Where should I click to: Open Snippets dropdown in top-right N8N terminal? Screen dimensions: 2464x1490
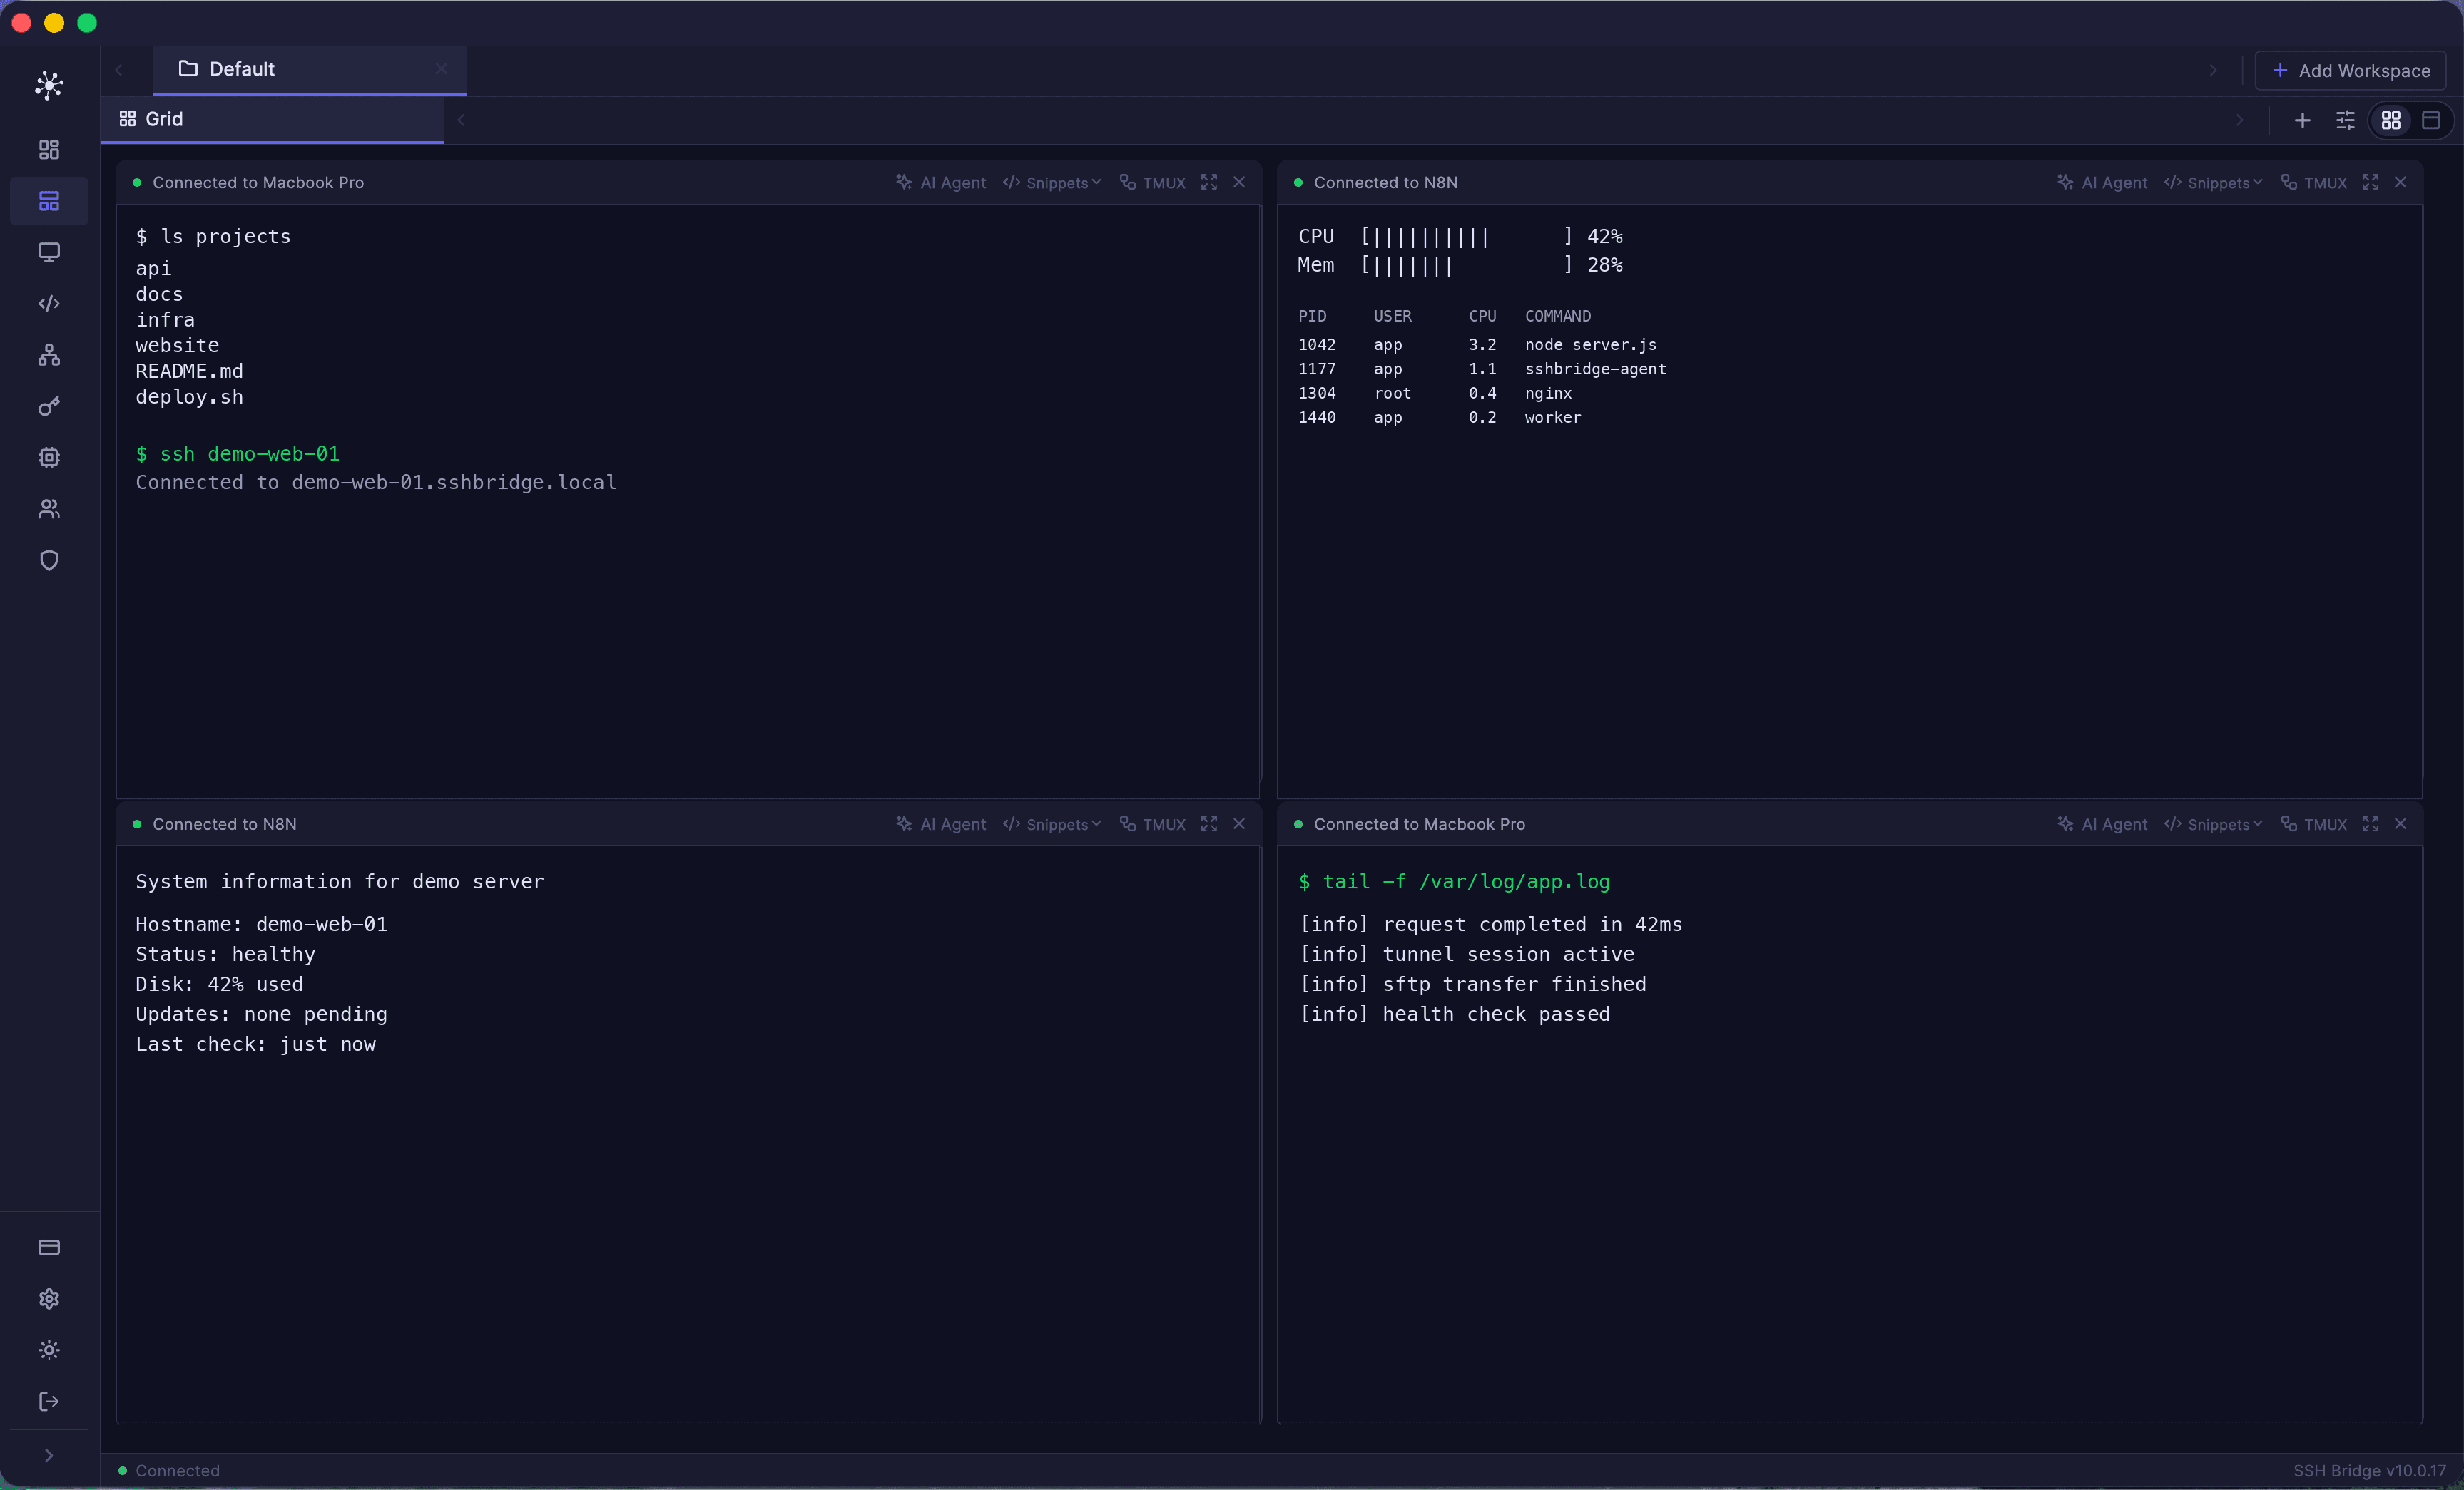(2213, 182)
